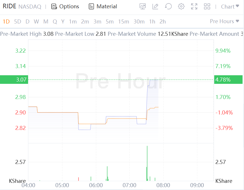Click the RIDE ticker symbol
This screenshot has width=244, height=190.
tap(9, 6)
